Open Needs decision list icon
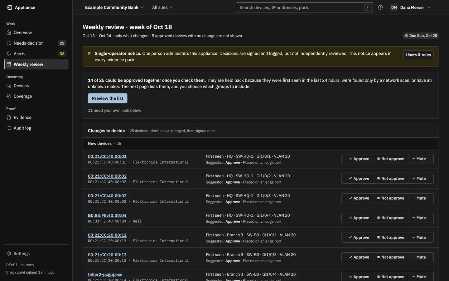Image resolution: width=449 pixels, height=281 pixels. click(x=9, y=43)
